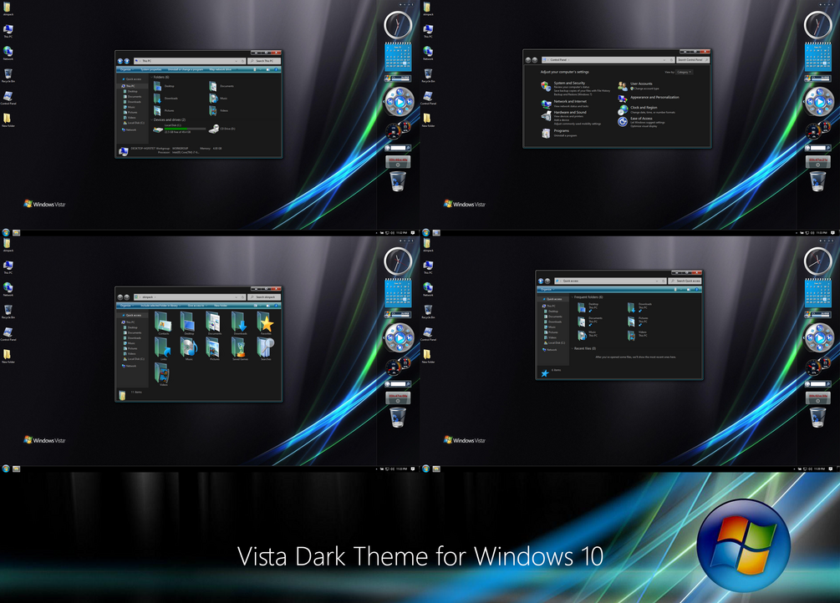Click top-left sidebar Recycle Bin gadget
The image size is (840, 603).
pyautogui.click(x=398, y=181)
